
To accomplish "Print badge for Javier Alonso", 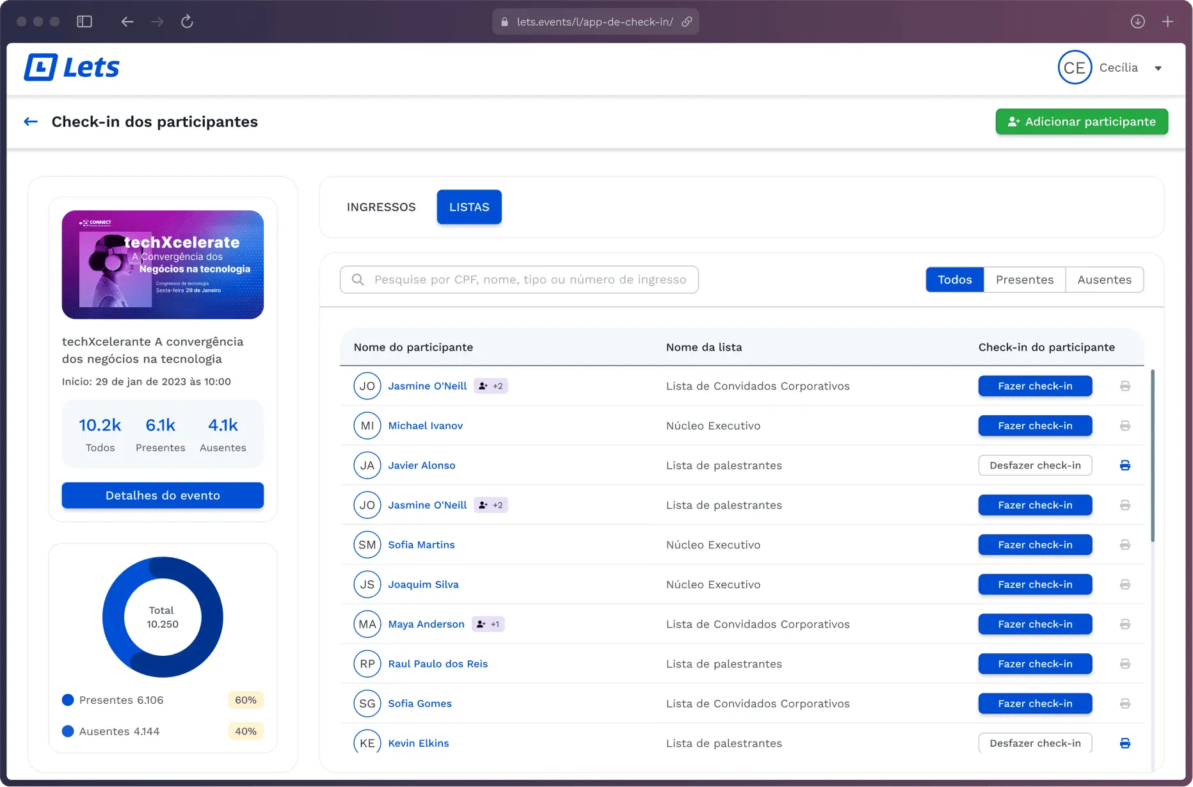I will [x=1125, y=465].
